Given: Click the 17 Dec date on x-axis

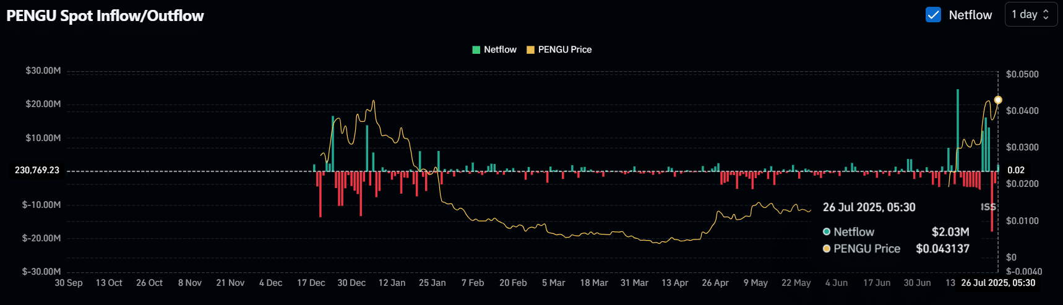Looking at the screenshot, I should tap(311, 283).
